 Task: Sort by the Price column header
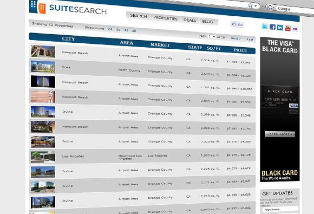pyautogui.click(x=240, y=50)
